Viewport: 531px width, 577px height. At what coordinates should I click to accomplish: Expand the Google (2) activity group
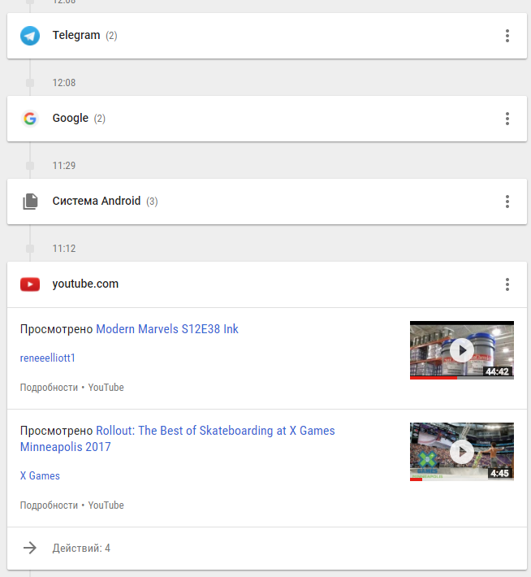click(267, 119)
